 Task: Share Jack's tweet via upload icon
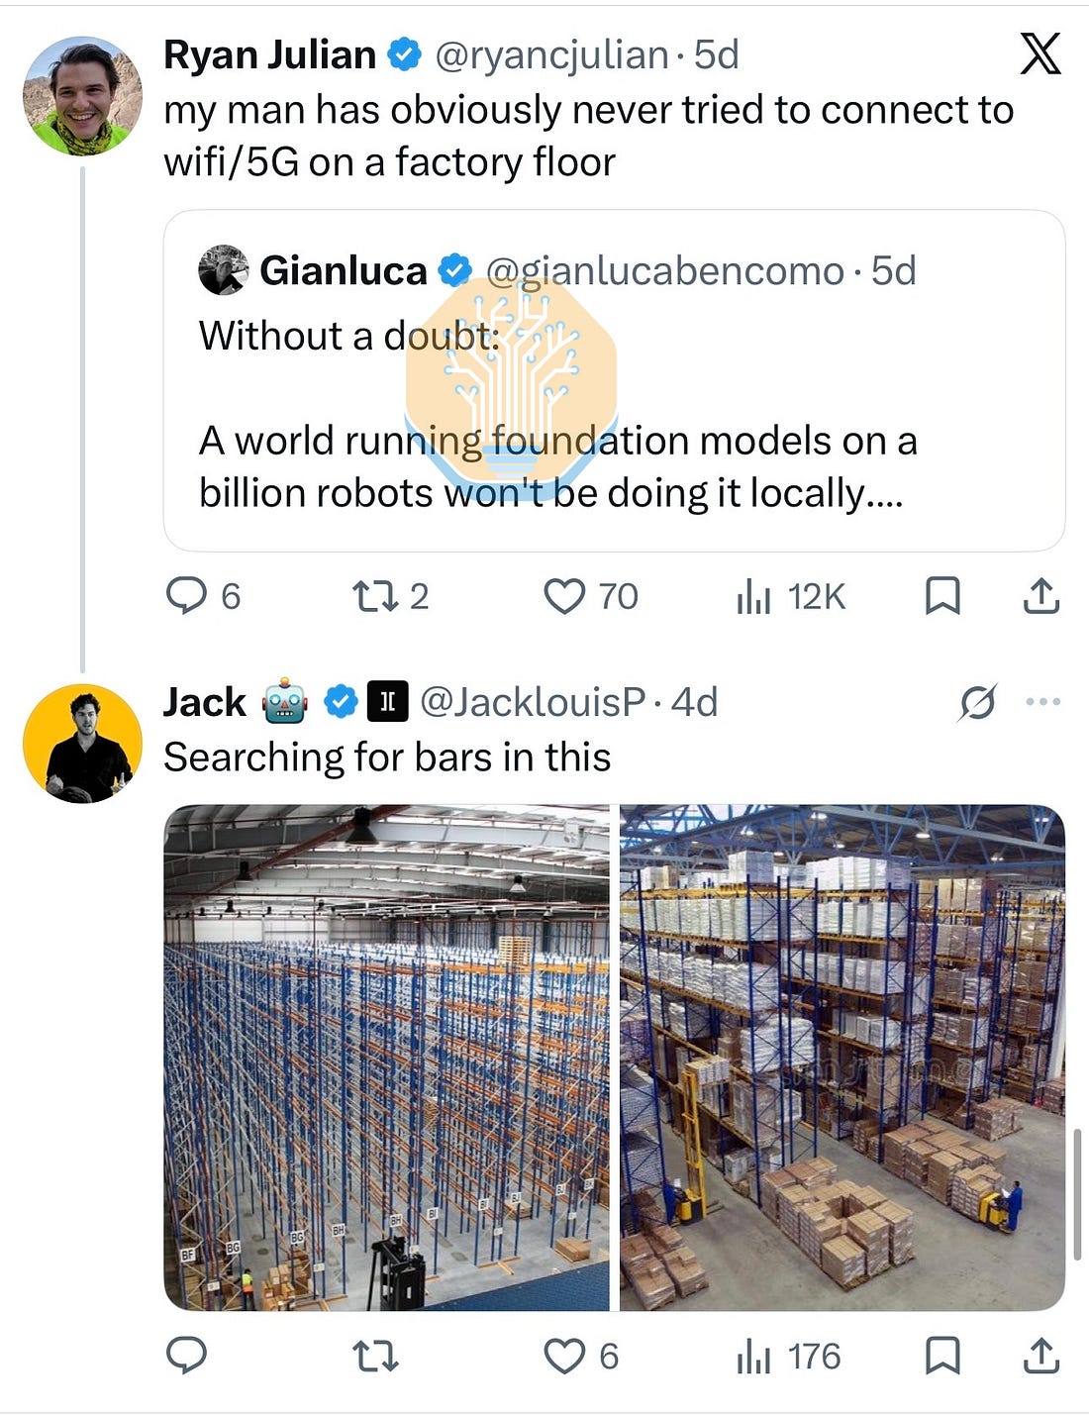click(1041, 1356)
